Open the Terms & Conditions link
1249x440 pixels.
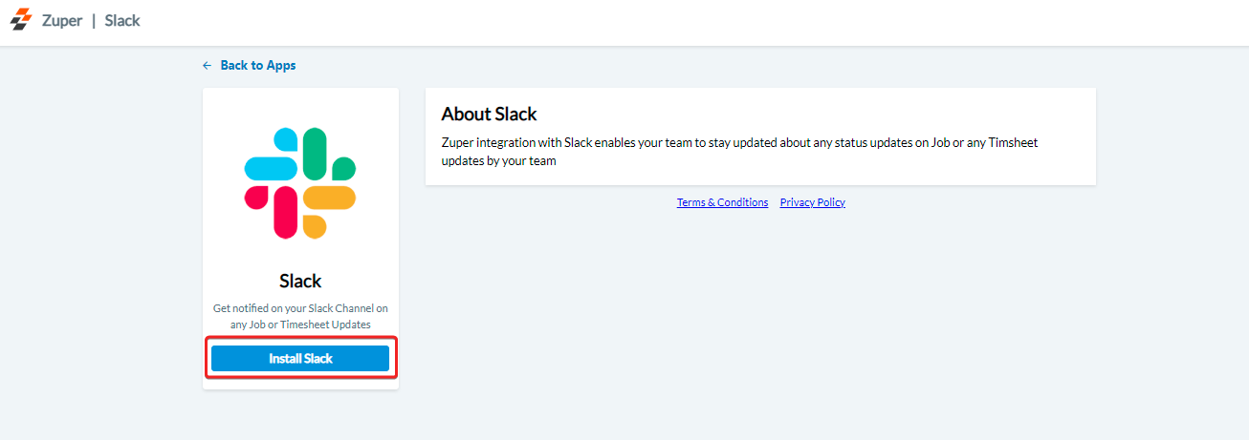(722, 202)
